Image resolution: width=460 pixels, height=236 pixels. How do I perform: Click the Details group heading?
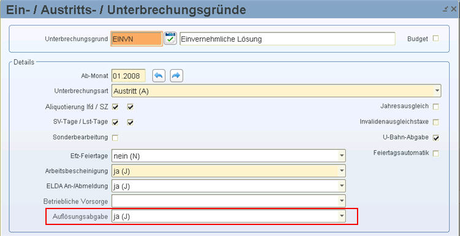(x=24, y=62)
